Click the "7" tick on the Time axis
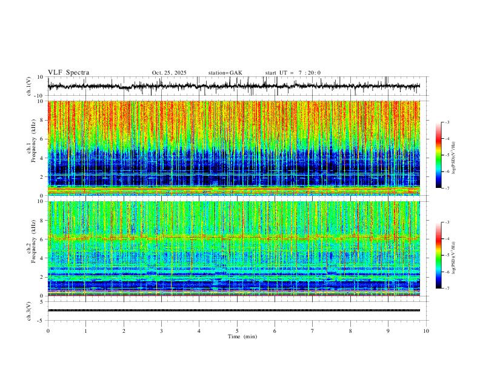Image resolution: width=480 pixels, height=371 pixels. [313, 331]
